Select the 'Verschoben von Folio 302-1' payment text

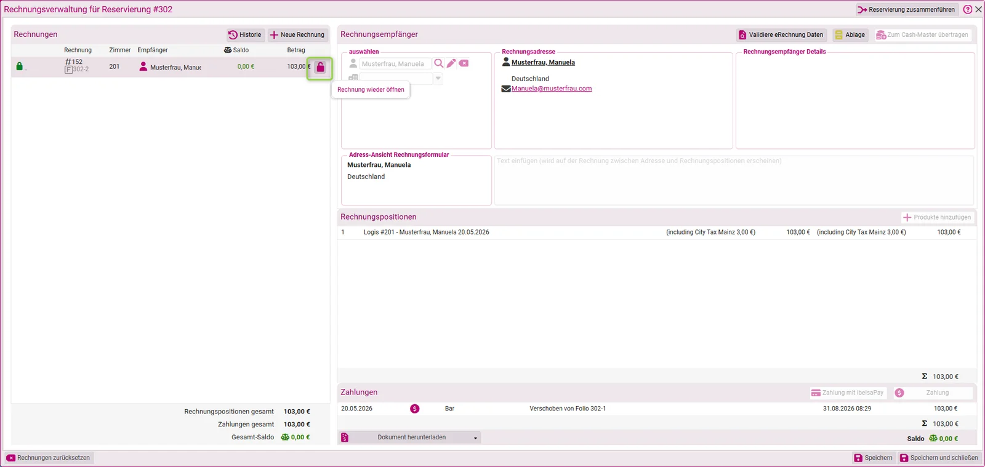[568, 409]
